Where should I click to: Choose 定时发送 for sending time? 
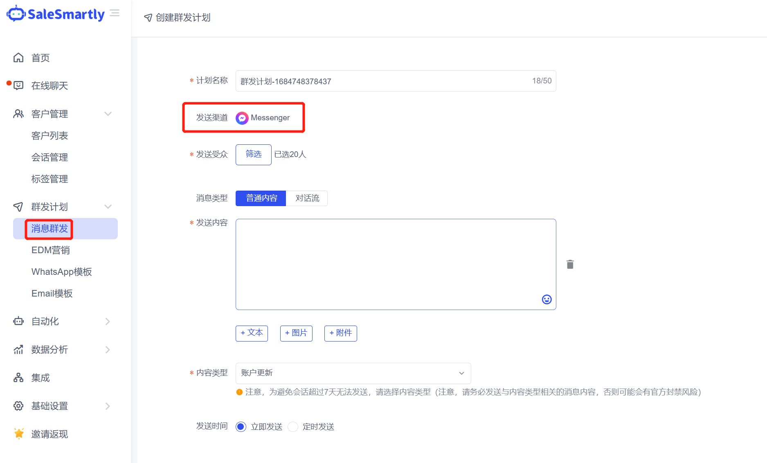point(293,427)
